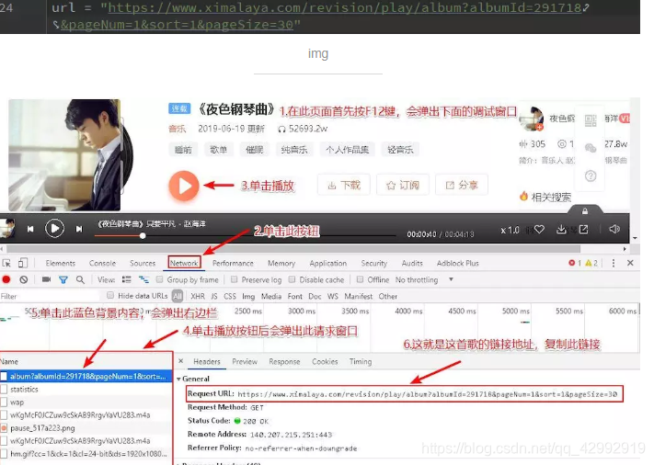This screenshot has width=654, height=465.
Task: Open the Console tab
Action: tap(102, 264)
